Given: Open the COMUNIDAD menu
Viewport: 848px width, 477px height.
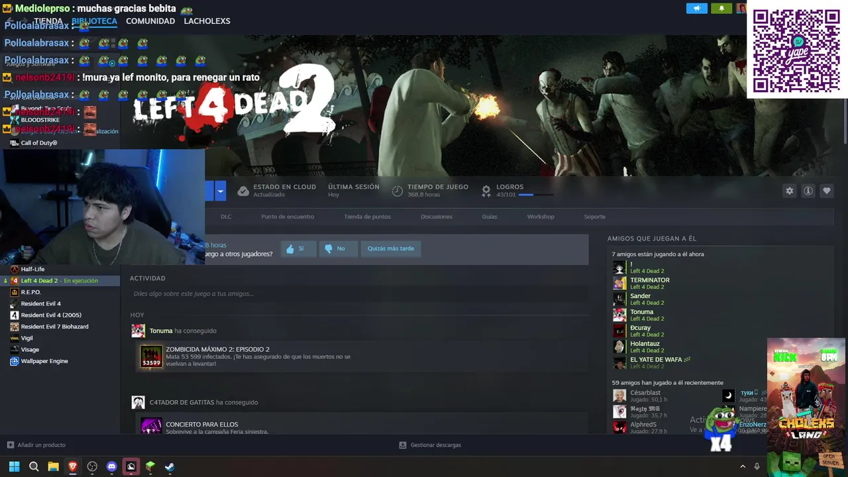Looking at the screenshot, I should pos(150,21).
